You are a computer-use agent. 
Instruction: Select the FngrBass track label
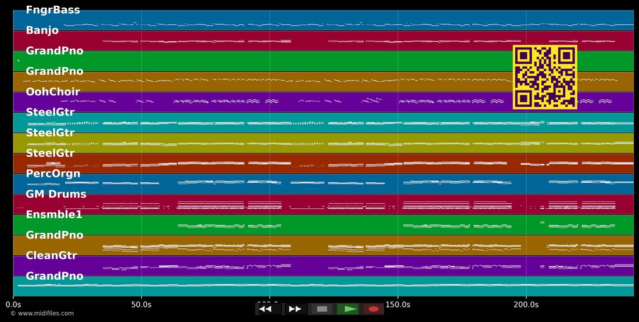coord(53,10)
